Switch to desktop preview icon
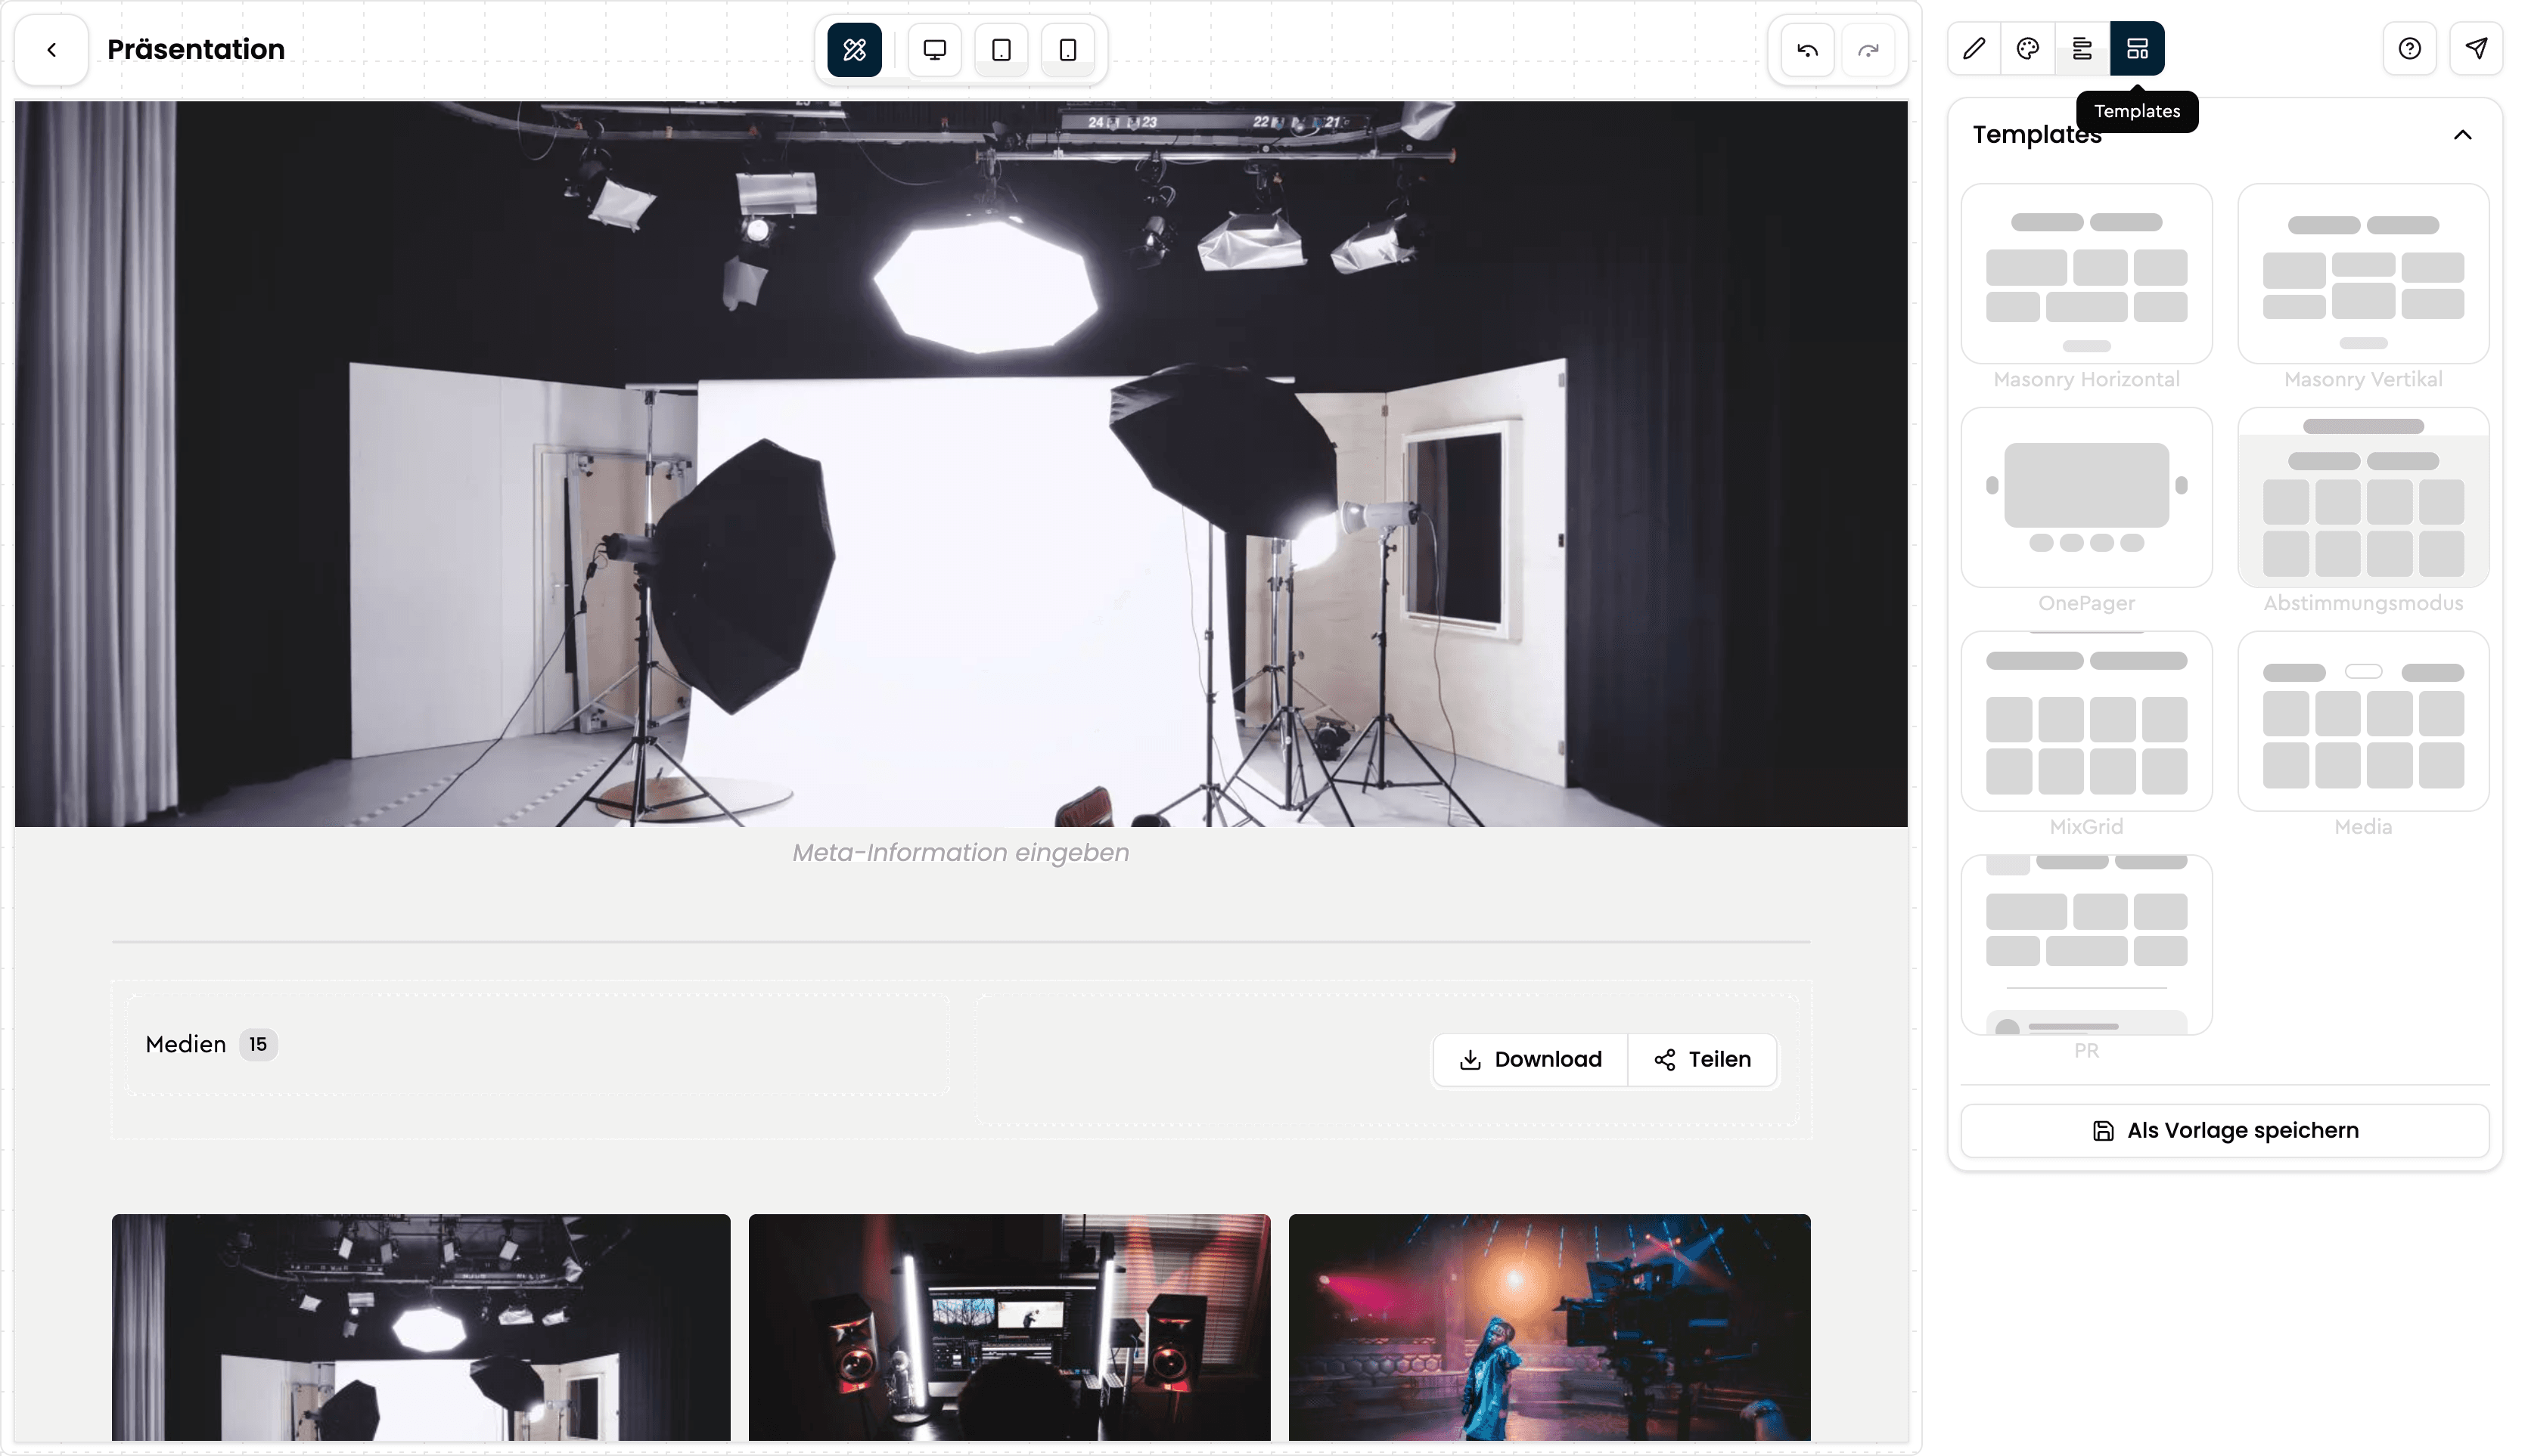This screenshot has width=2528, height=1456. point(934,49)
